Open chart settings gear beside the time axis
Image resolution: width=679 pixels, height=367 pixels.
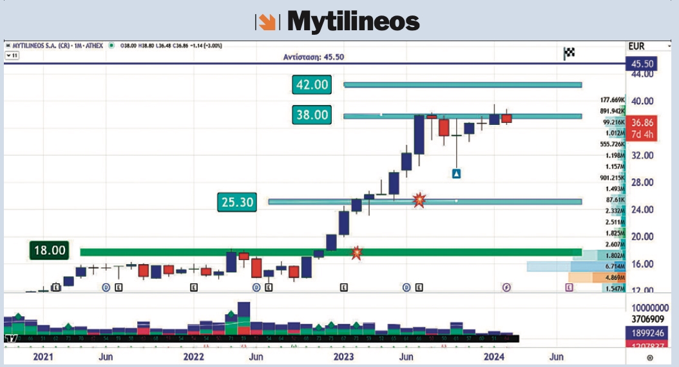pos(649,357)
